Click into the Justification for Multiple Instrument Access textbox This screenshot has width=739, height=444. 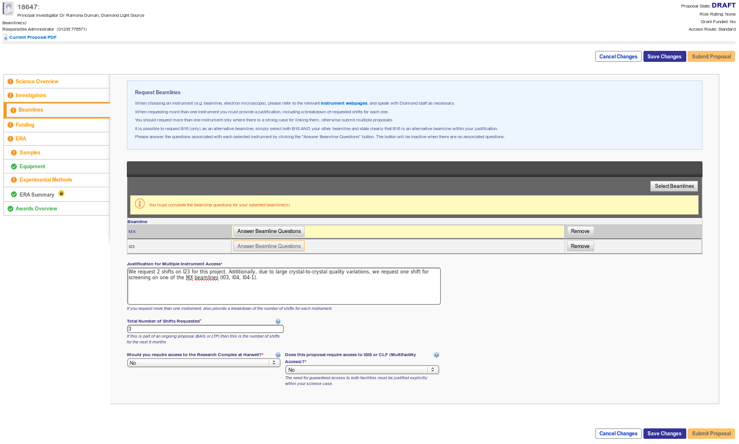284,286
